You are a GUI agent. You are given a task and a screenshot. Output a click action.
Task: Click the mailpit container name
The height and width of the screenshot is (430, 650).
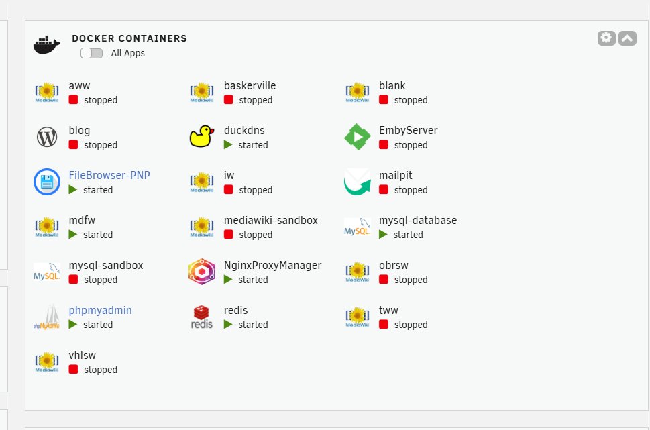[x=396, y=175]
